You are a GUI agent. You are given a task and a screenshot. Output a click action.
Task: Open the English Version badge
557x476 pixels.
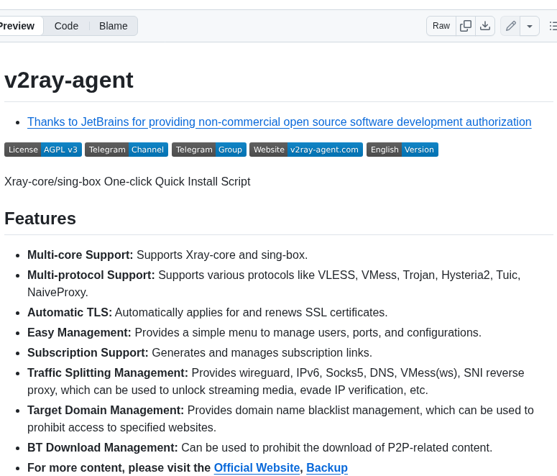click(x=402, y=150)
